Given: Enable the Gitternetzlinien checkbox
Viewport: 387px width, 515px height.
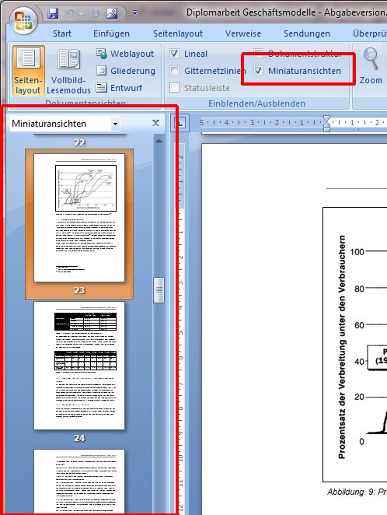Looking at the screenshot, I should (175, 71).
